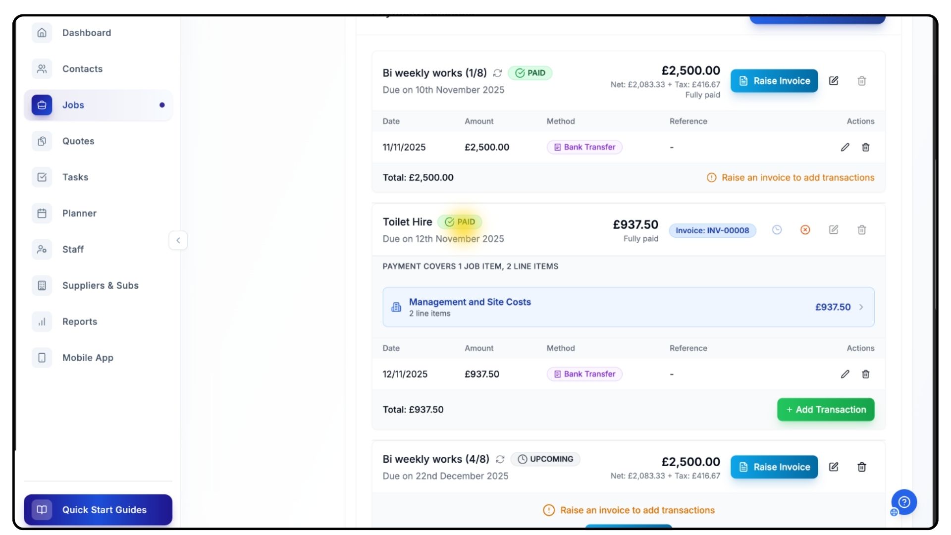
Task: Delete Bi weekly works (4/8) payment
Action: pyautogui.click(x=862, y=467)
